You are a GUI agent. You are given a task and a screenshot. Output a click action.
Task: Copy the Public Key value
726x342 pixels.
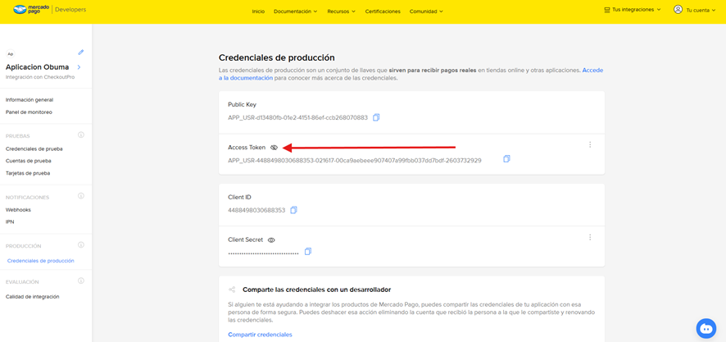376,117
